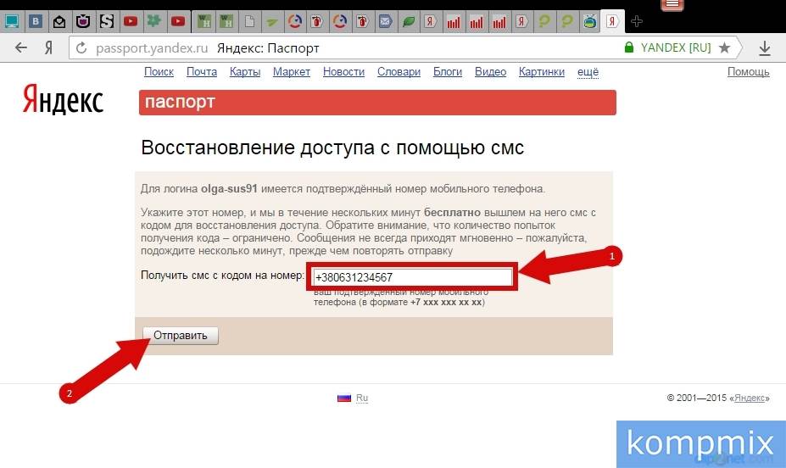
Task: Open the 'Почта' link in navigation
Action: coord(202,72)
